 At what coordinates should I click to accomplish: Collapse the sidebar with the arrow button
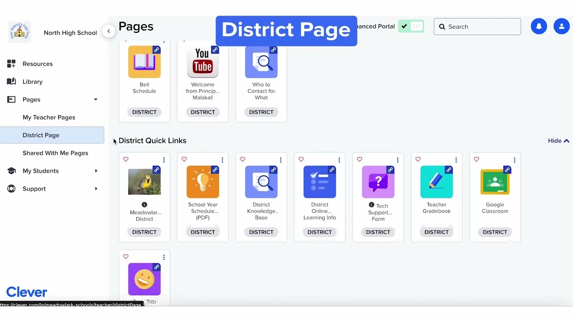[x=108, y=31]
